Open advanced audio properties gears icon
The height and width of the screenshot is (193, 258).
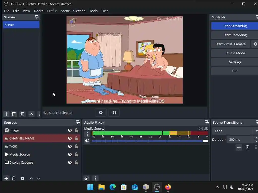click(x=86, y=178)
